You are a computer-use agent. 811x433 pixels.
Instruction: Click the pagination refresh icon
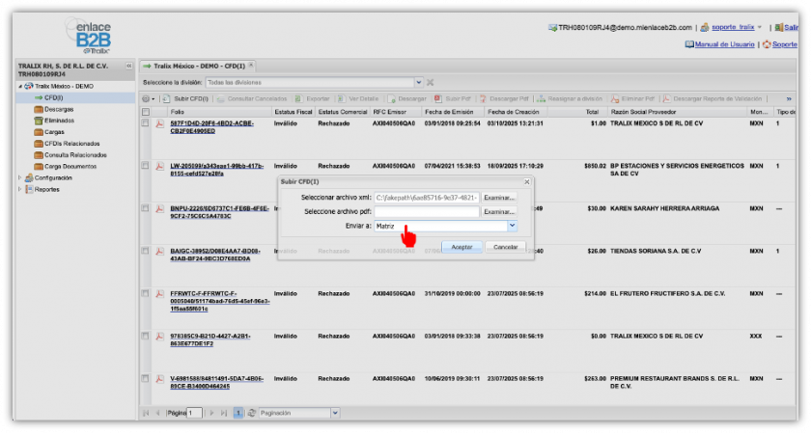252,413
